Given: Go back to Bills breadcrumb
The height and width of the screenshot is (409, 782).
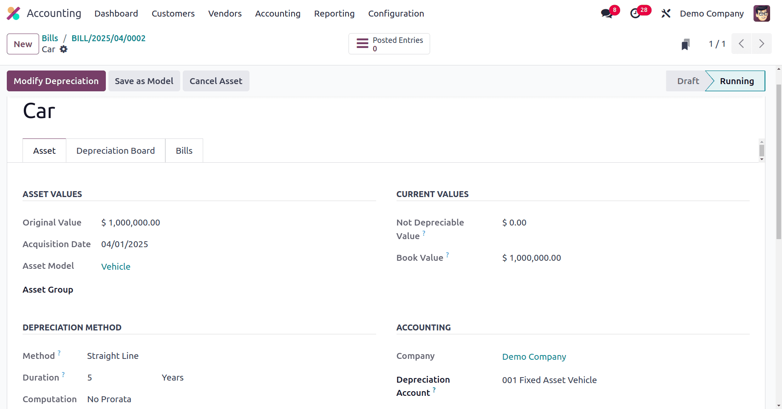Looking at the screenshot, I should 50,38.
